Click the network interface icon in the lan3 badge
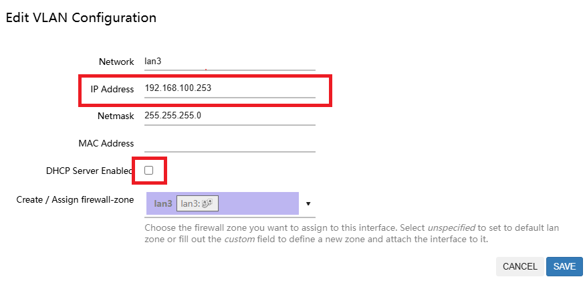587x283 pixels. click(207, 203)
